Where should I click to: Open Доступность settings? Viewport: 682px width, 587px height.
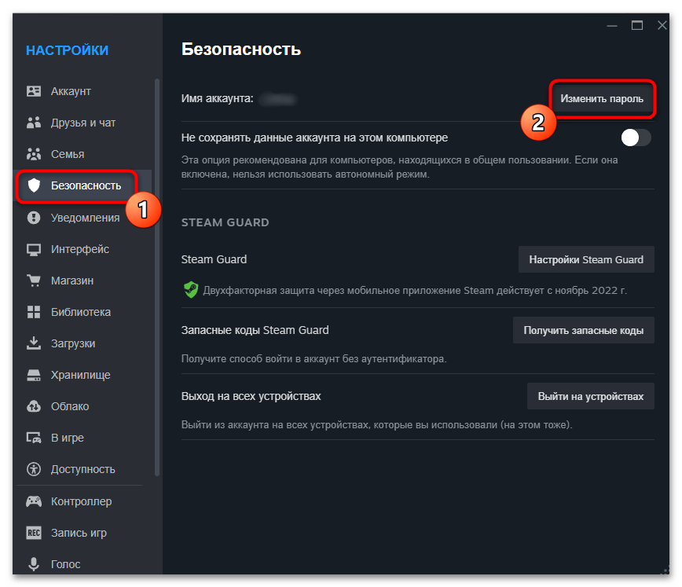click(82, 469)
